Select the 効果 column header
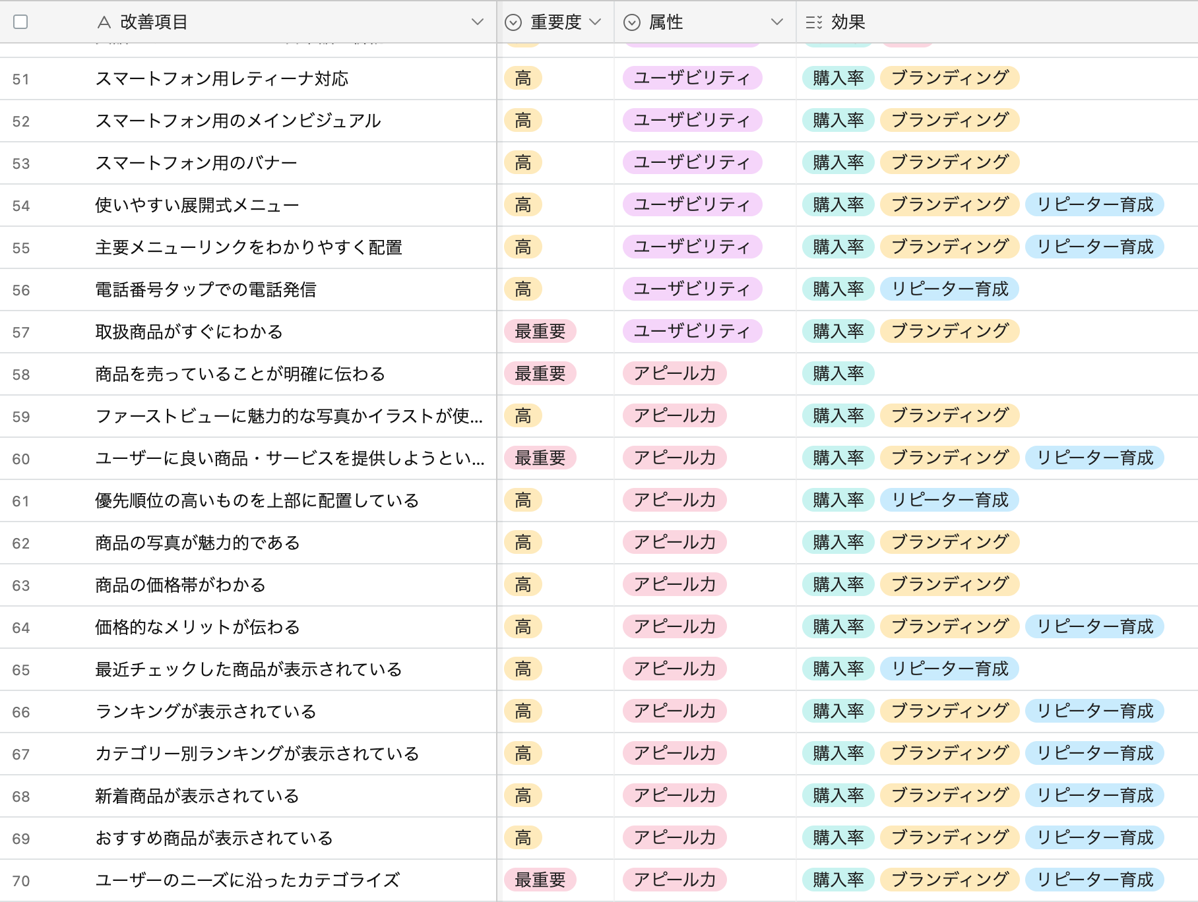1198x902 pixels. [x=997, y=22]
